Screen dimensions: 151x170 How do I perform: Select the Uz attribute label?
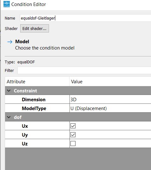(x=25, y=144)
